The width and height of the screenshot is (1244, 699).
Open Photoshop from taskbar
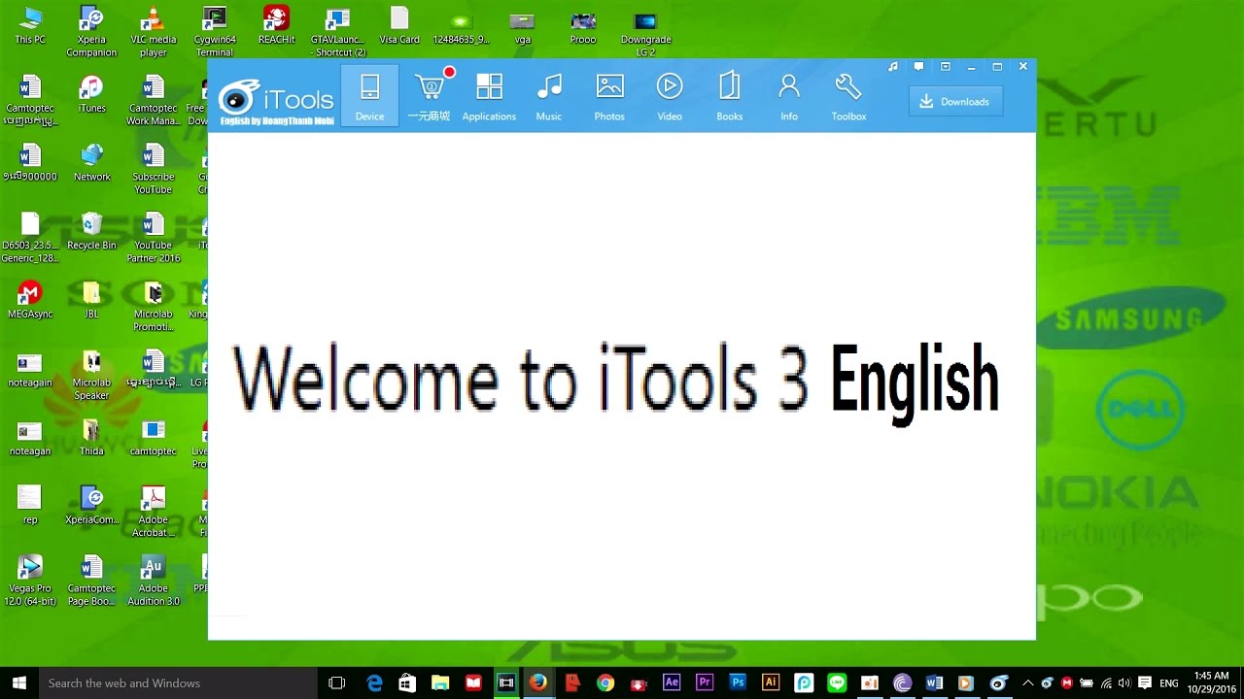click(738, 682)
